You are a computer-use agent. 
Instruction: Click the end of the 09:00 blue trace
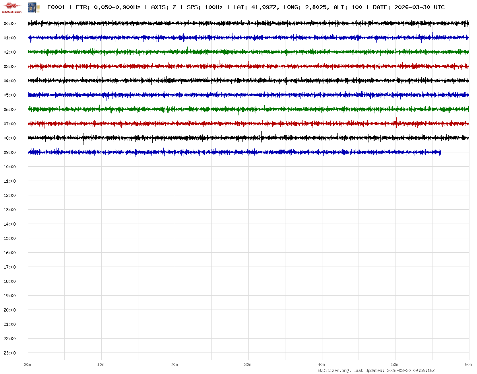pos(440,152)
